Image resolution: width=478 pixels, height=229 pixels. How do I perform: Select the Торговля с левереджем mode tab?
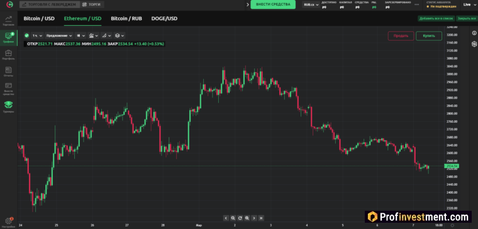pos(50,4)
